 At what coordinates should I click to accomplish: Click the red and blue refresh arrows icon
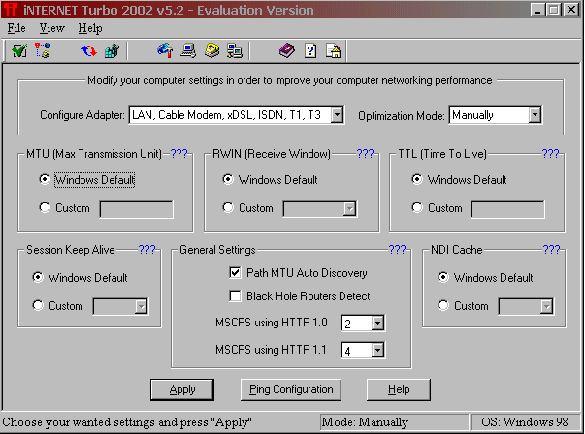click(89, 50)
